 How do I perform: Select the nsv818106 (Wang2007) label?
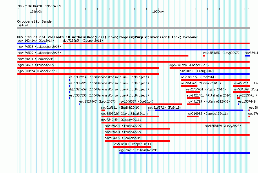tap(197, 71)
